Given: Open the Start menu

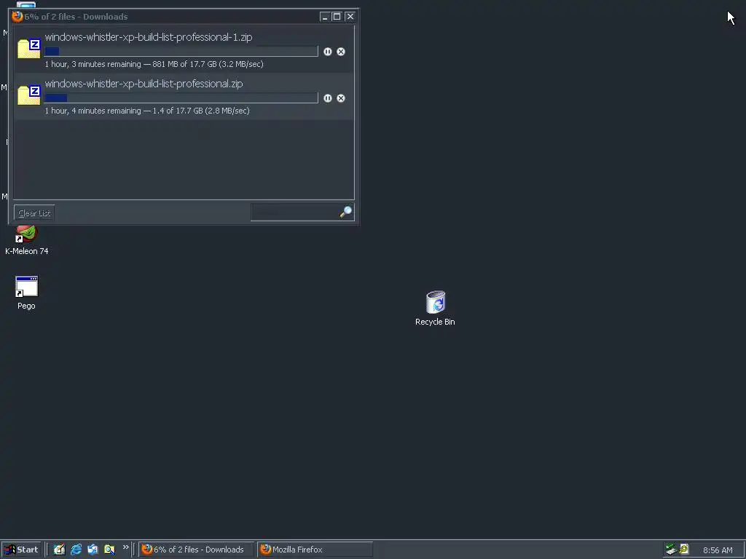Looking at the screenshot, I should [22, 550].
